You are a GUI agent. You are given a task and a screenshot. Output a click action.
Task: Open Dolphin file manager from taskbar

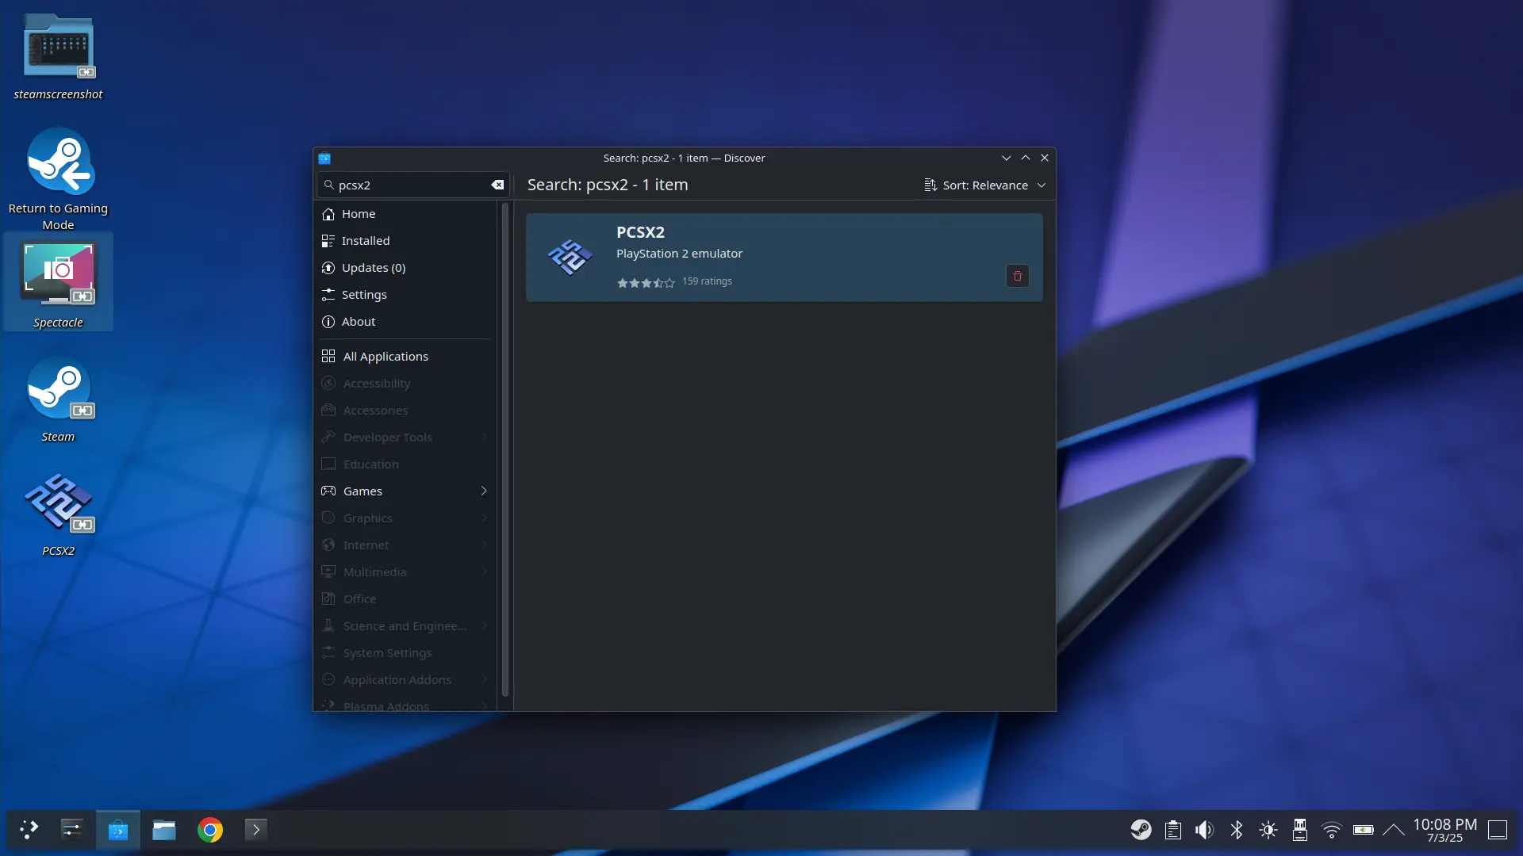[x=164, y=830]
